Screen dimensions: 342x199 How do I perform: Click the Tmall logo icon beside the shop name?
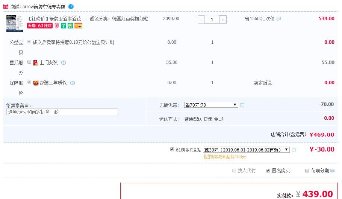click(6, 7)
